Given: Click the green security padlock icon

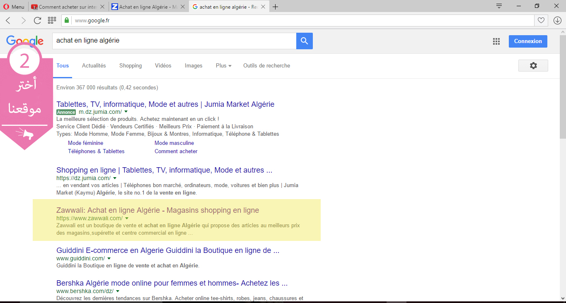Looking at the screenshot, I should [66, 21].
